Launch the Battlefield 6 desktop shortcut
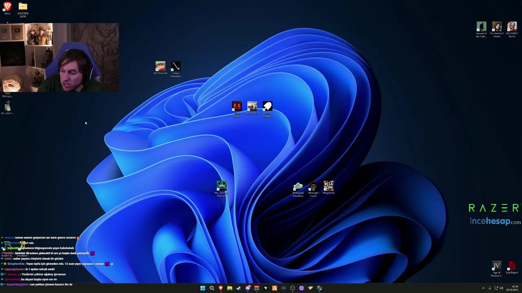 (x=252, y=108)
